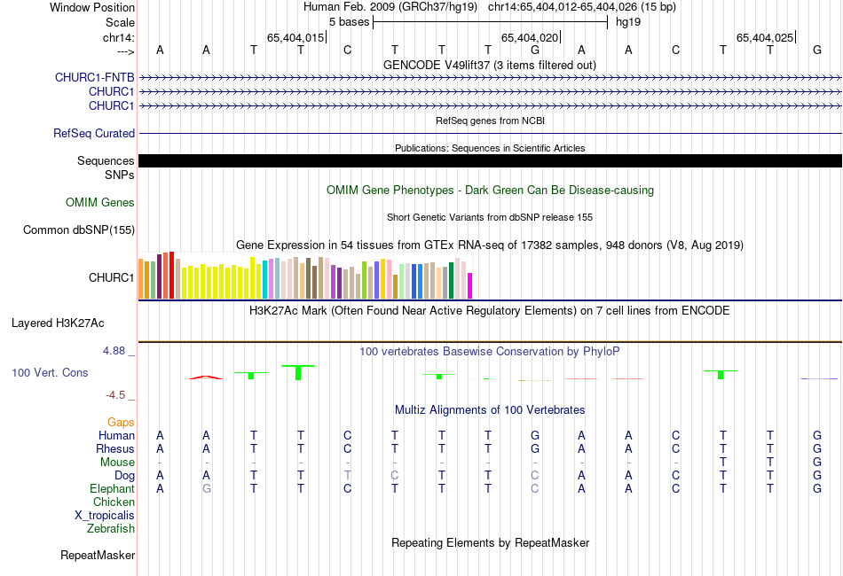Click the 65,404,020 ruler position
The height and width of the screenshot is (576, 843).
530,37
